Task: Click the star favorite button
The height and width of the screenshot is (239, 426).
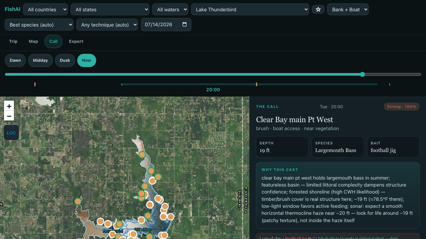Action: click(318, 9)
